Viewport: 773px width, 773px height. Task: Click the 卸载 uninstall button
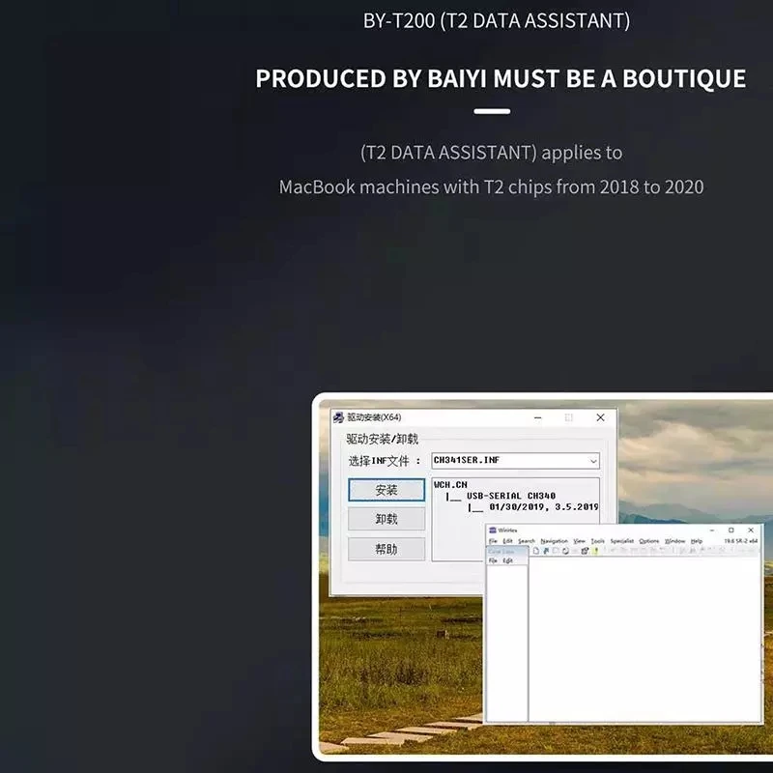(x=386, y=519)
